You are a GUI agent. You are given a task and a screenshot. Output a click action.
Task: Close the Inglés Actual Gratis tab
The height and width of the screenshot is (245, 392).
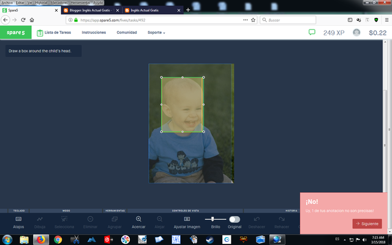pos(179,10)
